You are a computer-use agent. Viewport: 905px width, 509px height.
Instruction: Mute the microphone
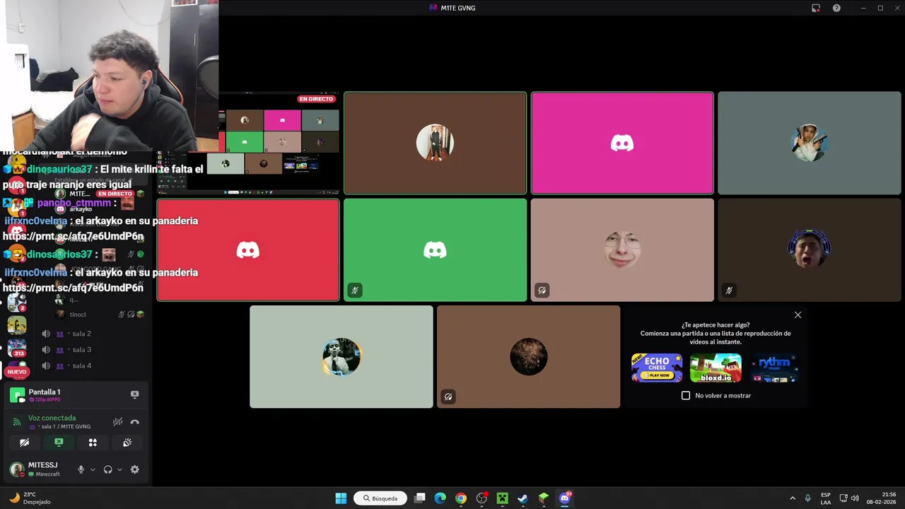click(x=81, y=469)
